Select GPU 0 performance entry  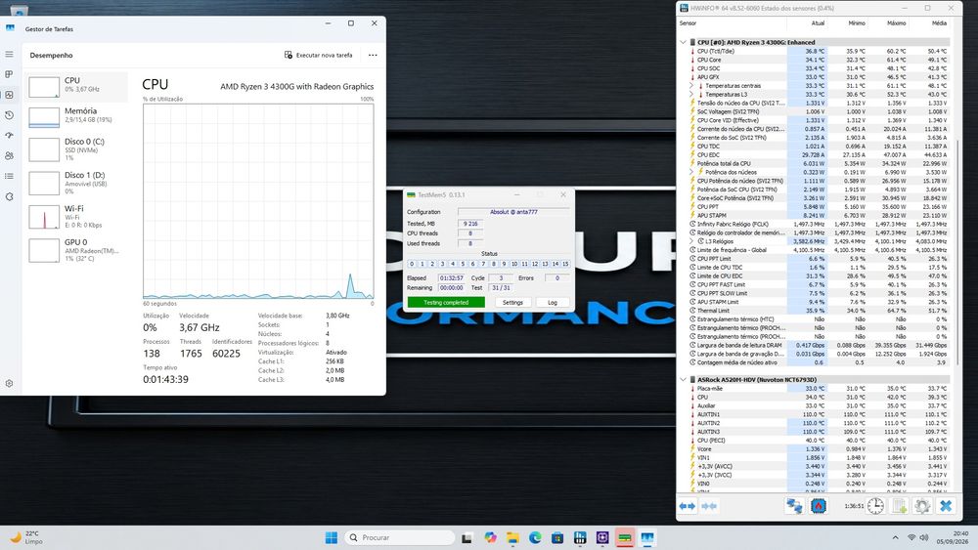(75, 250)
